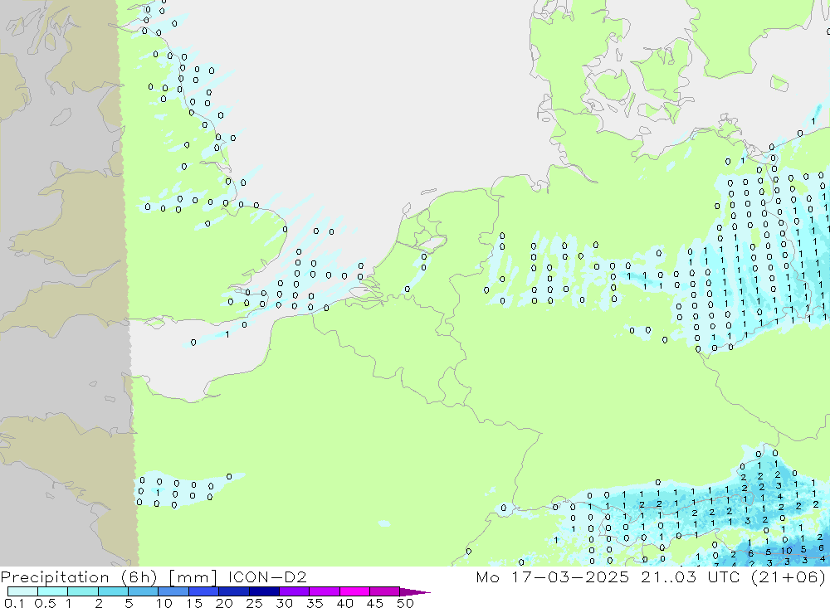Click the '35' legend tick label
830x608 pixels.
coord(315,603)
